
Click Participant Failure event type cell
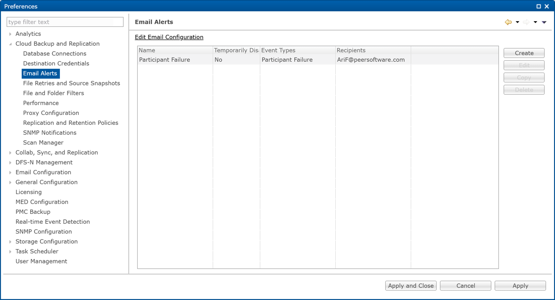tap(298, 60)
